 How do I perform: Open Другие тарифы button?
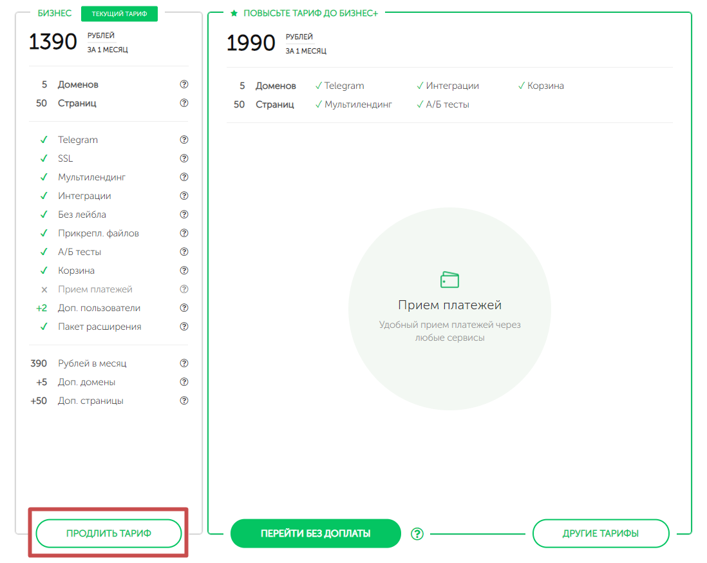click(x=601, y=533)
